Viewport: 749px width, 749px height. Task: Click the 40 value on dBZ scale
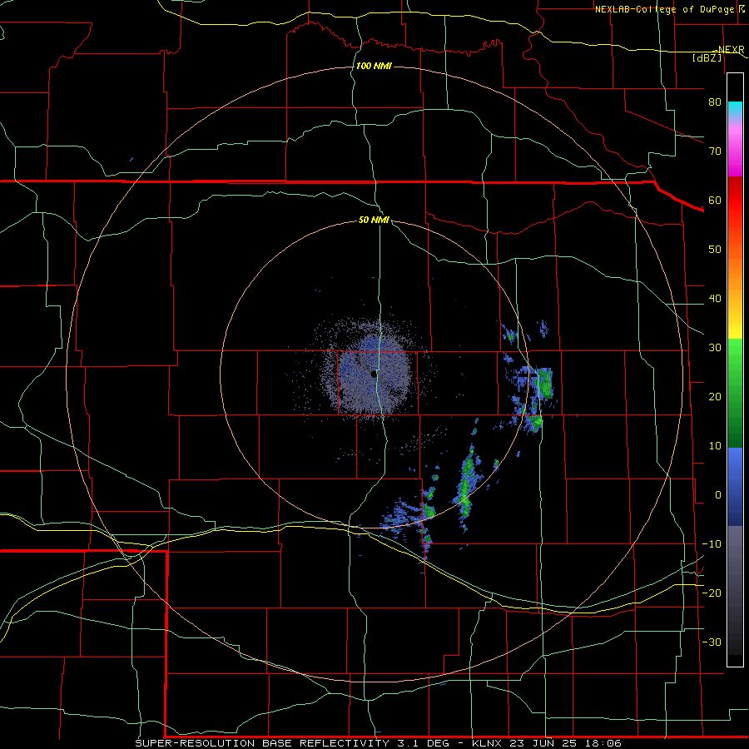715,299
